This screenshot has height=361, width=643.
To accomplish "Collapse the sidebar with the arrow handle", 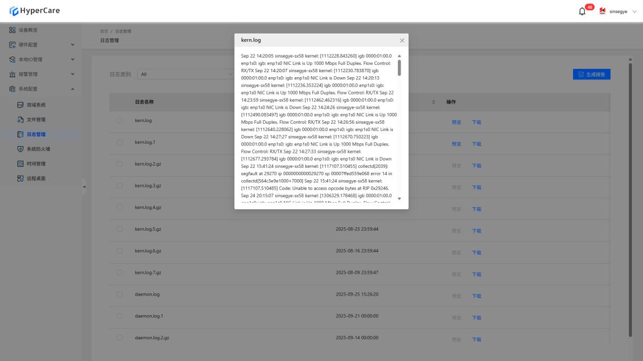I will 84,186.
